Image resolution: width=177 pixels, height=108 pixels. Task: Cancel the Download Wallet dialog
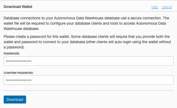[167, 7]
